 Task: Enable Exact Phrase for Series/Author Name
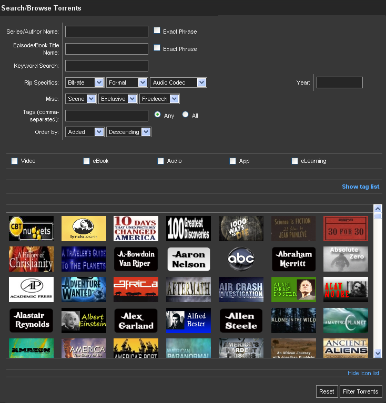(x=157, y=30)
